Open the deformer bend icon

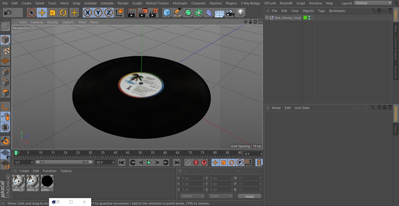click(x=209, y=13)
